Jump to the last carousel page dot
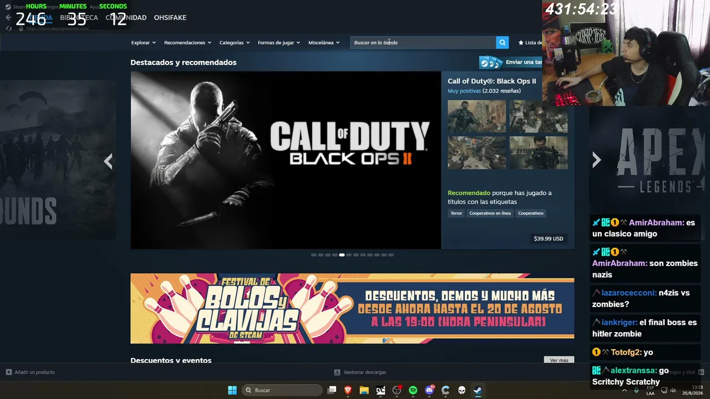The image size is (710, 399). coord(391,255)
